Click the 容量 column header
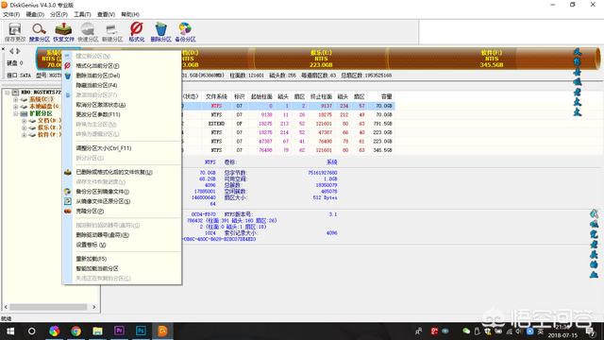Image resolution: width=604 pixels, height=340 pixels. pyautogui.click(x=386, y=96)
